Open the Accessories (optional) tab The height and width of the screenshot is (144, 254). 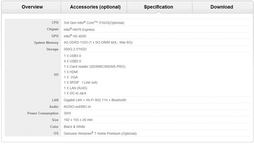(x=95, y=7)
